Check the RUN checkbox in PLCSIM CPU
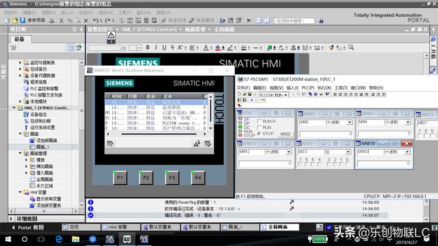 coord(259,128)
